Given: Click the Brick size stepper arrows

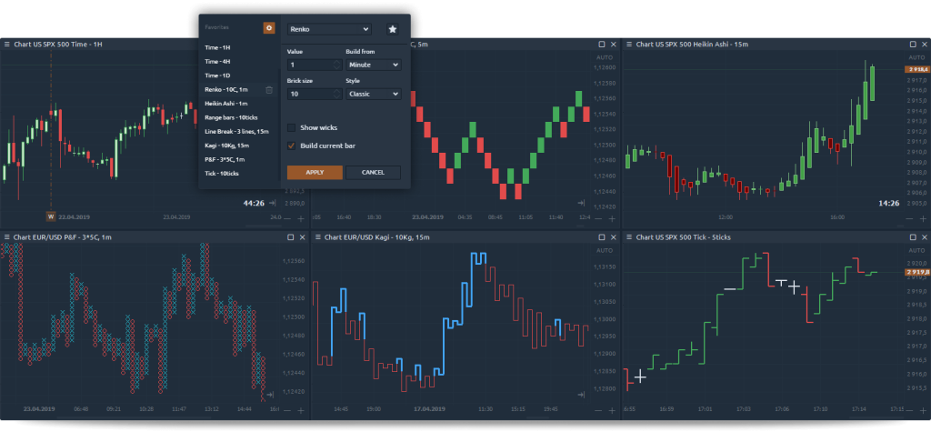Looking at the screenshot, I should pyautogui.click(x=337, y=94).
